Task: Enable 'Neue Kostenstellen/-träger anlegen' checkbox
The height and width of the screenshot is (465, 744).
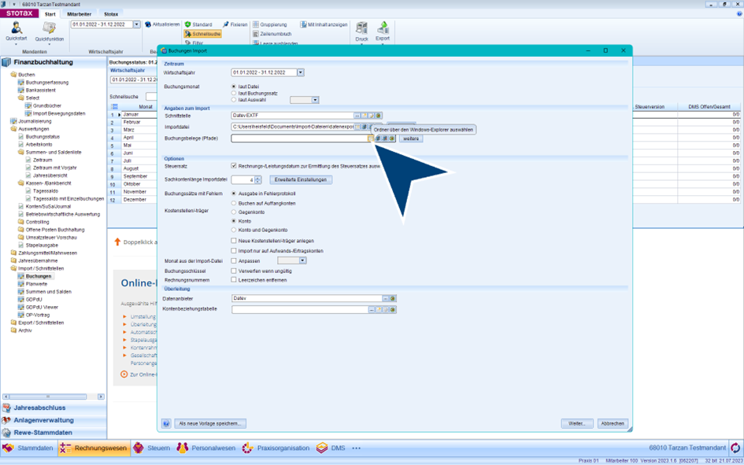Action: [x=234, y=241]
